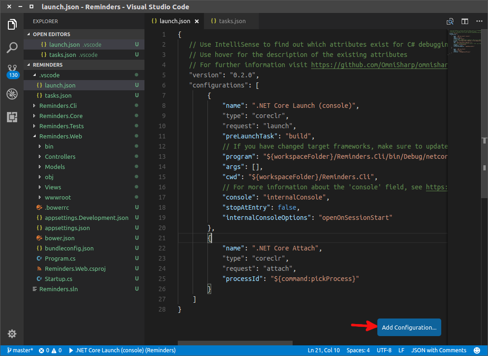The height and width of the screenshot is (356, 488).
Task: Switch to the tasks.json tab
Action: [x=232, y=21]
